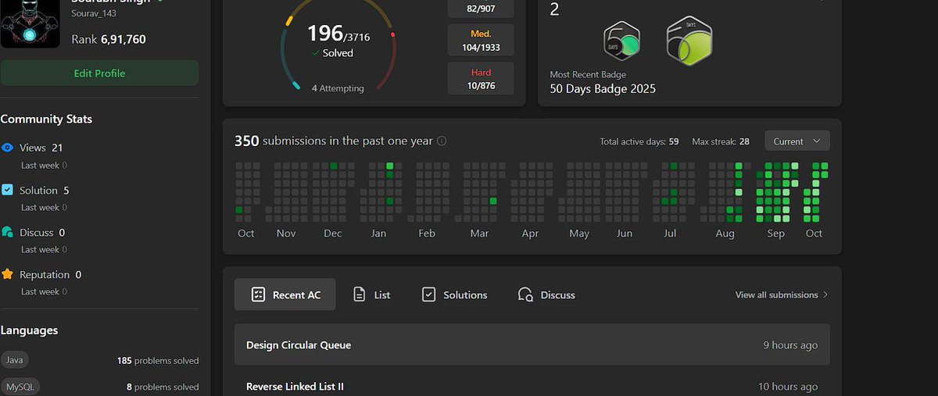938x396 pixels.
Task: Click the Solutions tab's checkbox icon
Action: 428,294
